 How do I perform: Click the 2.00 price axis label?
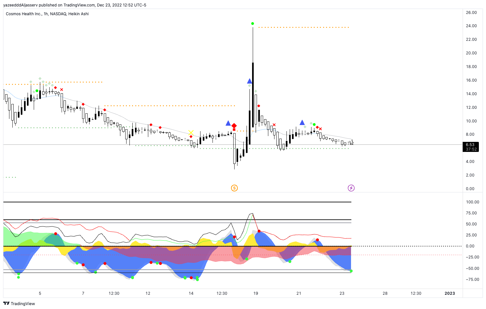(470, 175)
